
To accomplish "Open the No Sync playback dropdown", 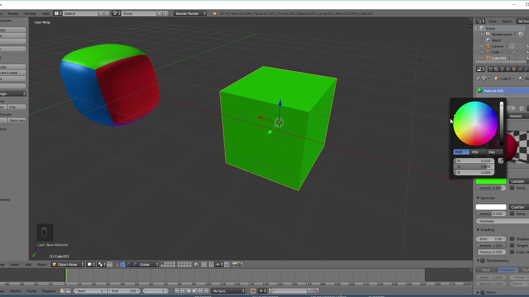I will click(x=229, y=291).
